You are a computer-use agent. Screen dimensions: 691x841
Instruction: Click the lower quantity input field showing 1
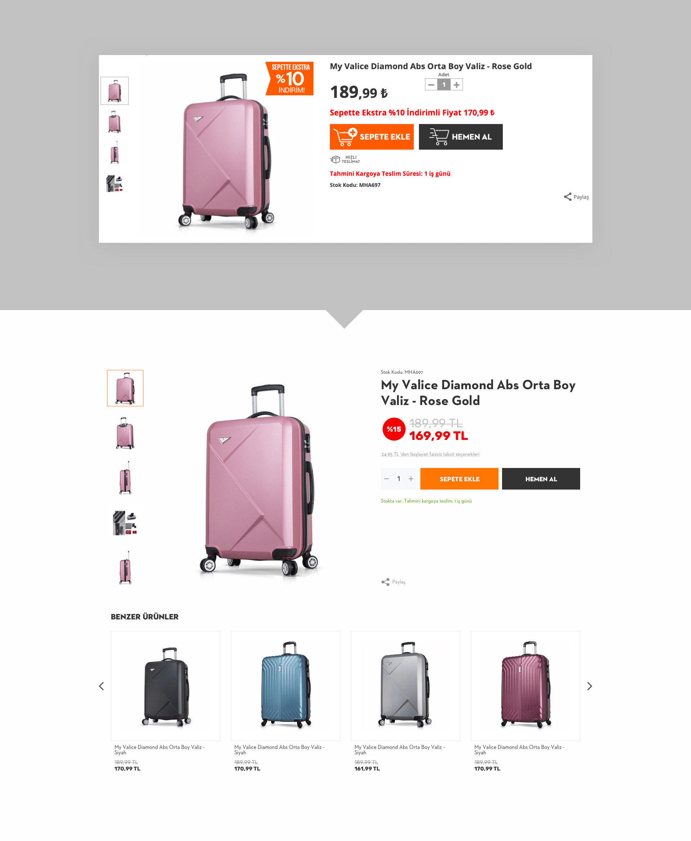pos(398,479)
